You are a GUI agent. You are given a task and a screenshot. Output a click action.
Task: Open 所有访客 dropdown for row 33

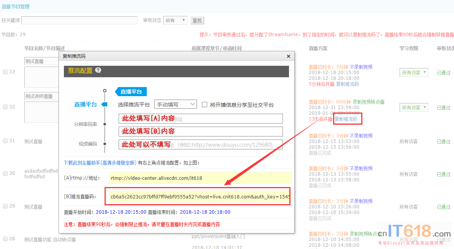[414, 73]
